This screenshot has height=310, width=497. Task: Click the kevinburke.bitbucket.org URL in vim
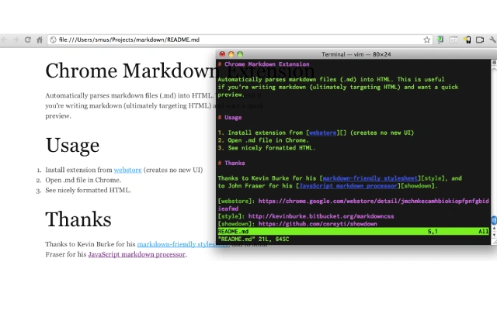(321, 216)
